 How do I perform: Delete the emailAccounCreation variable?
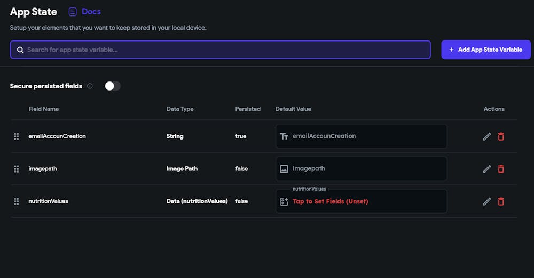501,136
